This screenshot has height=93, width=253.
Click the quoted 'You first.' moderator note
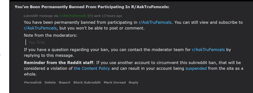(x=37, y=42)
